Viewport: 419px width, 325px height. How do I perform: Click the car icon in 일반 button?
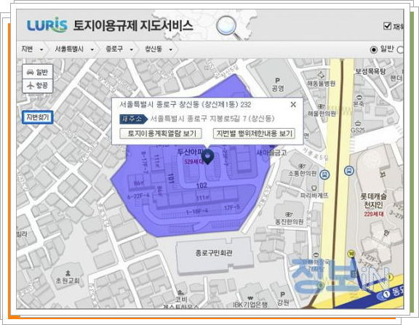[x=31, y=72]
